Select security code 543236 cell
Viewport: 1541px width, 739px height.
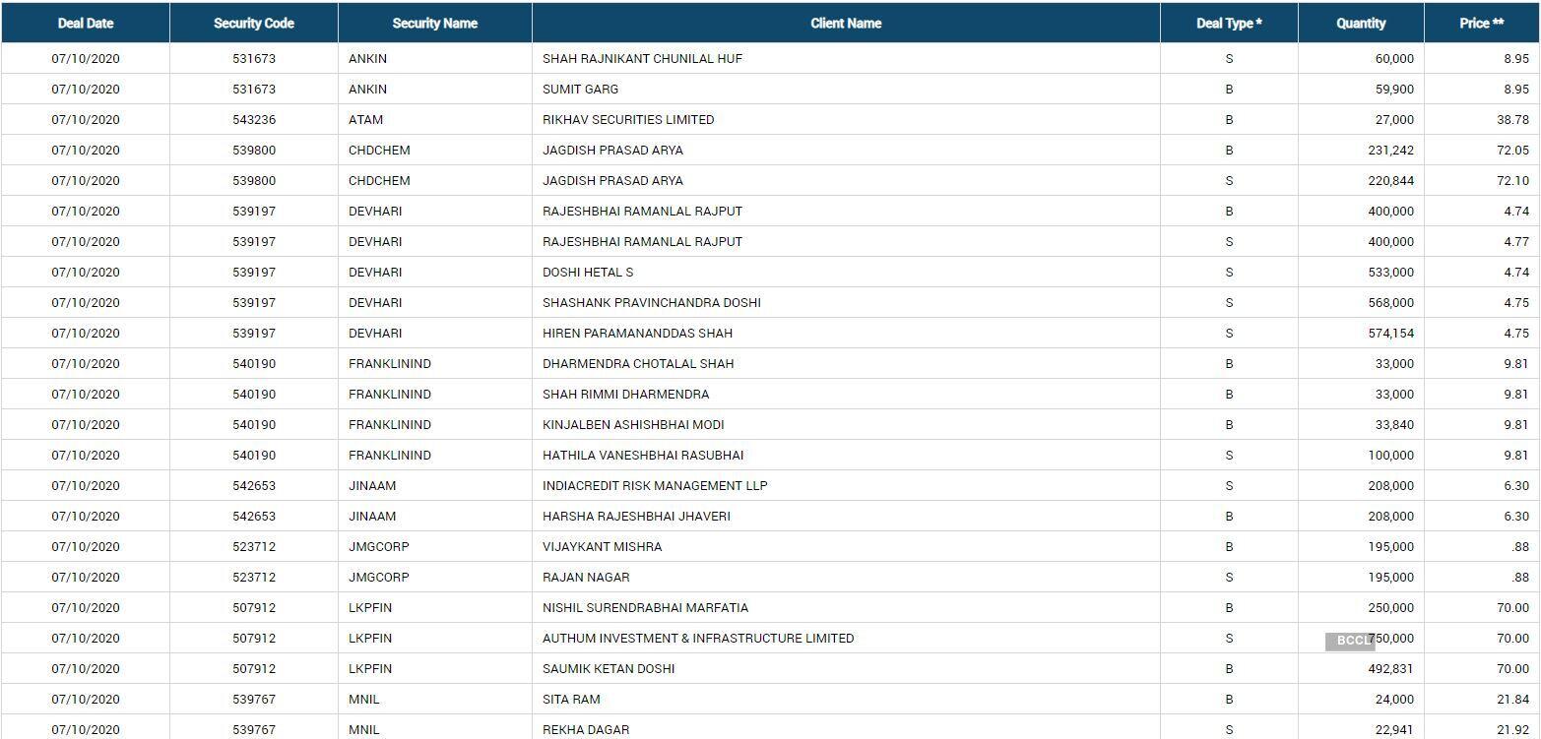pyautogui.click(x=253, y=119)
